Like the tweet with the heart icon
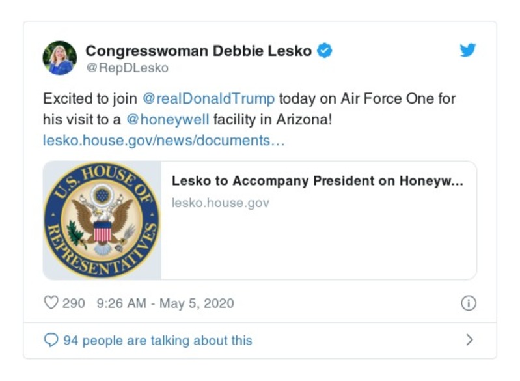520x381 pixels. click(x=51, y=303)
